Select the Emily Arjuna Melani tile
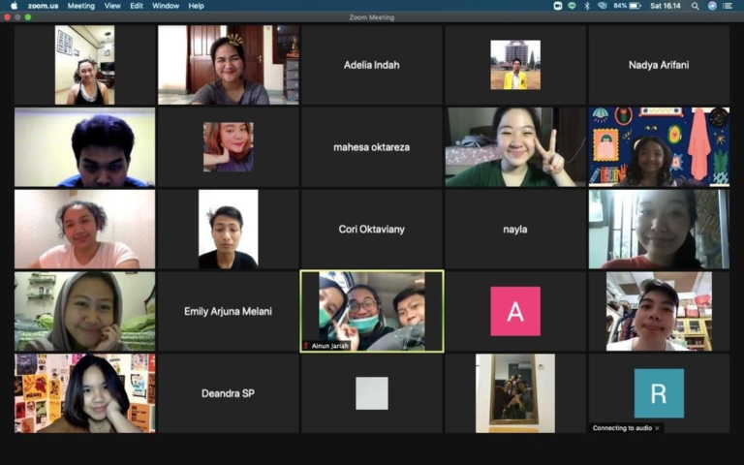This screenshot has height=465, width=744. tap(228, 311)
